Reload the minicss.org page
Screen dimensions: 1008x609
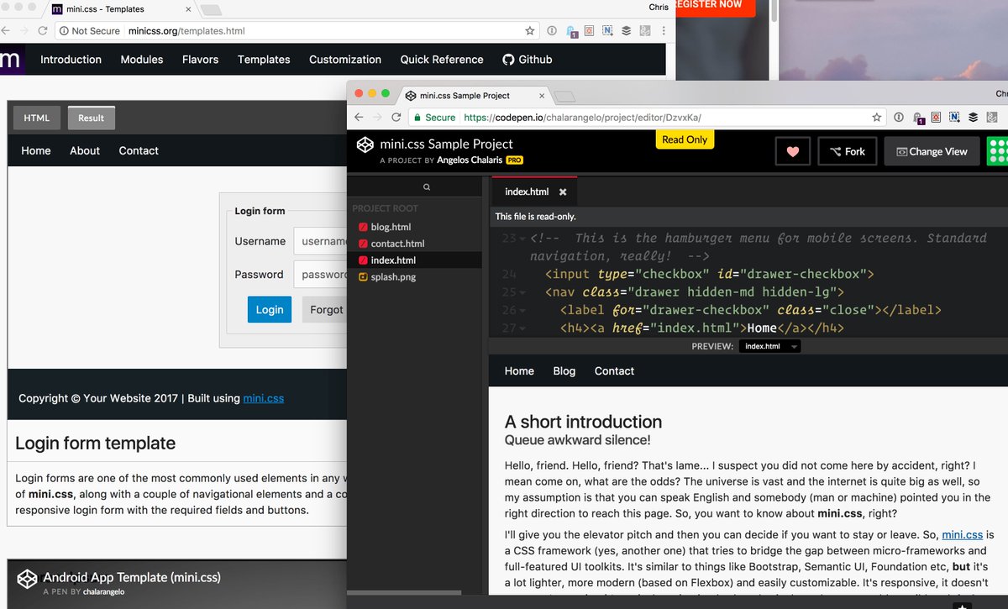click(x=43, y=31)
